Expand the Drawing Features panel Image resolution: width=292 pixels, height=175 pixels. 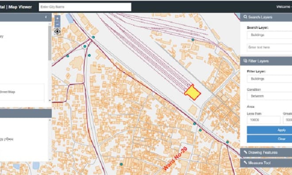(x=266, y=152)
